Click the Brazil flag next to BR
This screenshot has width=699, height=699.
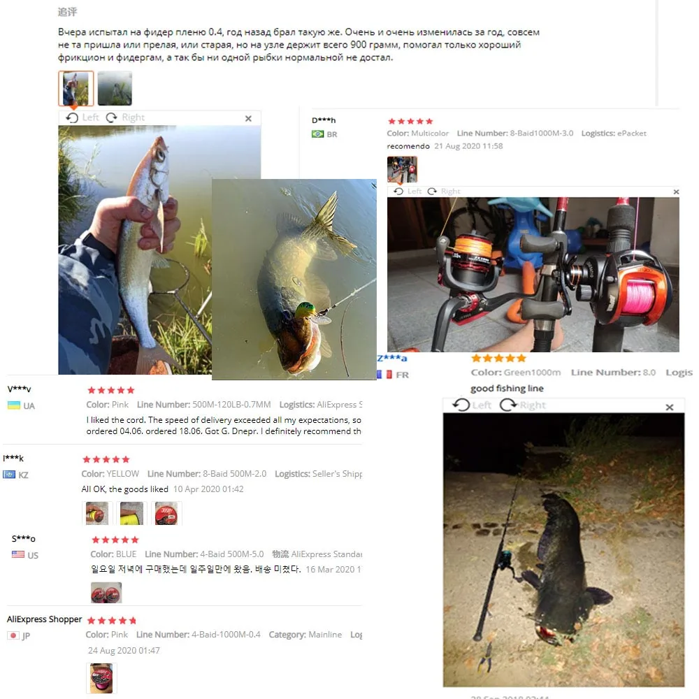point(317,134)
